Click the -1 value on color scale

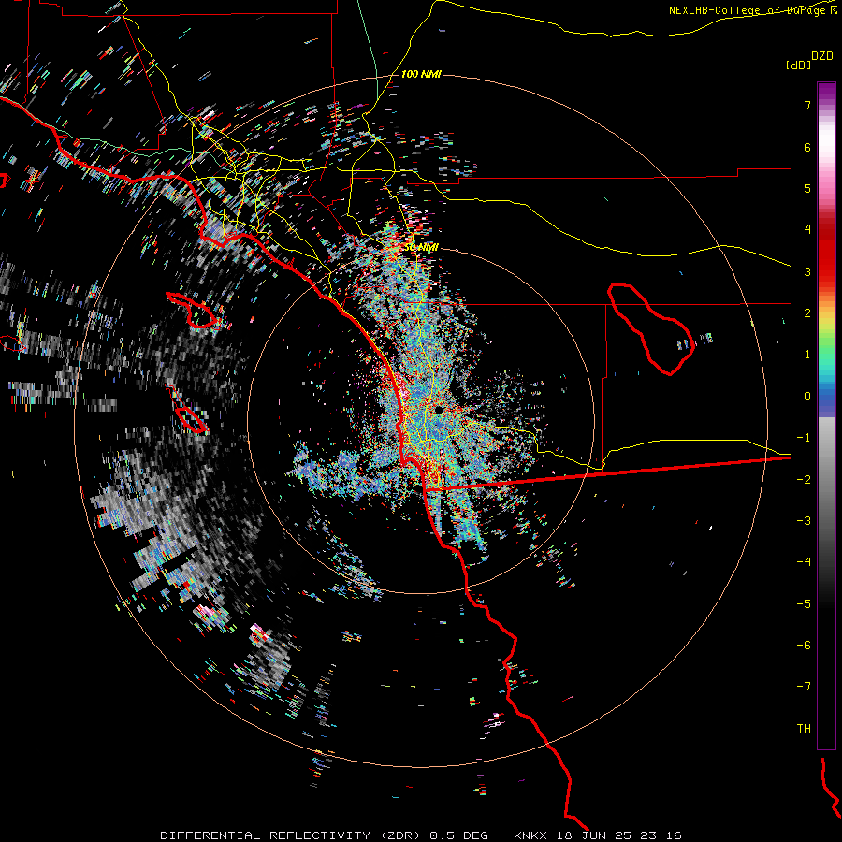pyautogui.click(x=804, y=438)
